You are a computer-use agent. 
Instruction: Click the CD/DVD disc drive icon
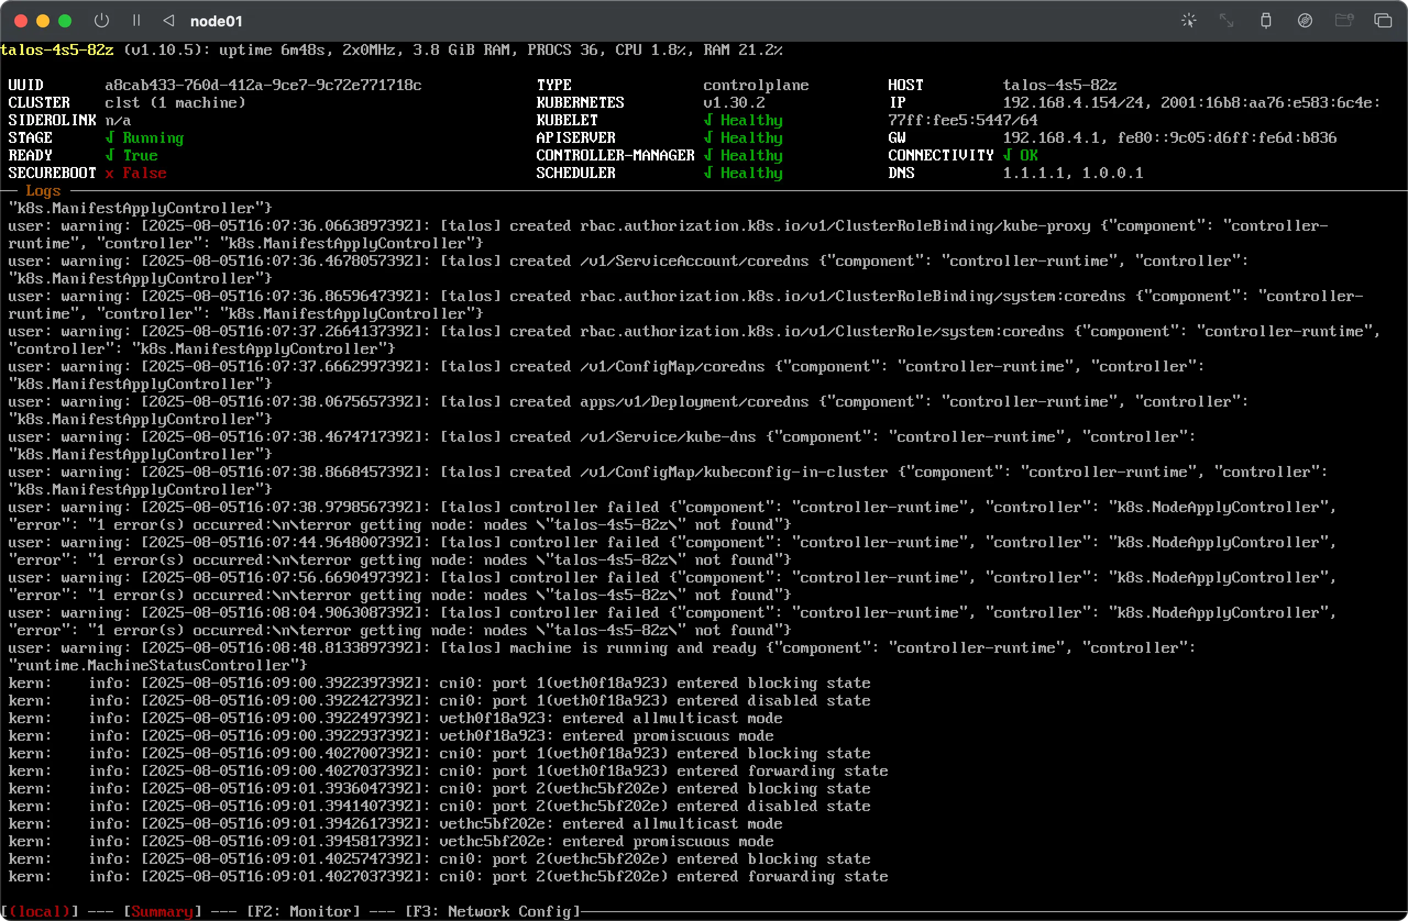[x=1305, y=20]
